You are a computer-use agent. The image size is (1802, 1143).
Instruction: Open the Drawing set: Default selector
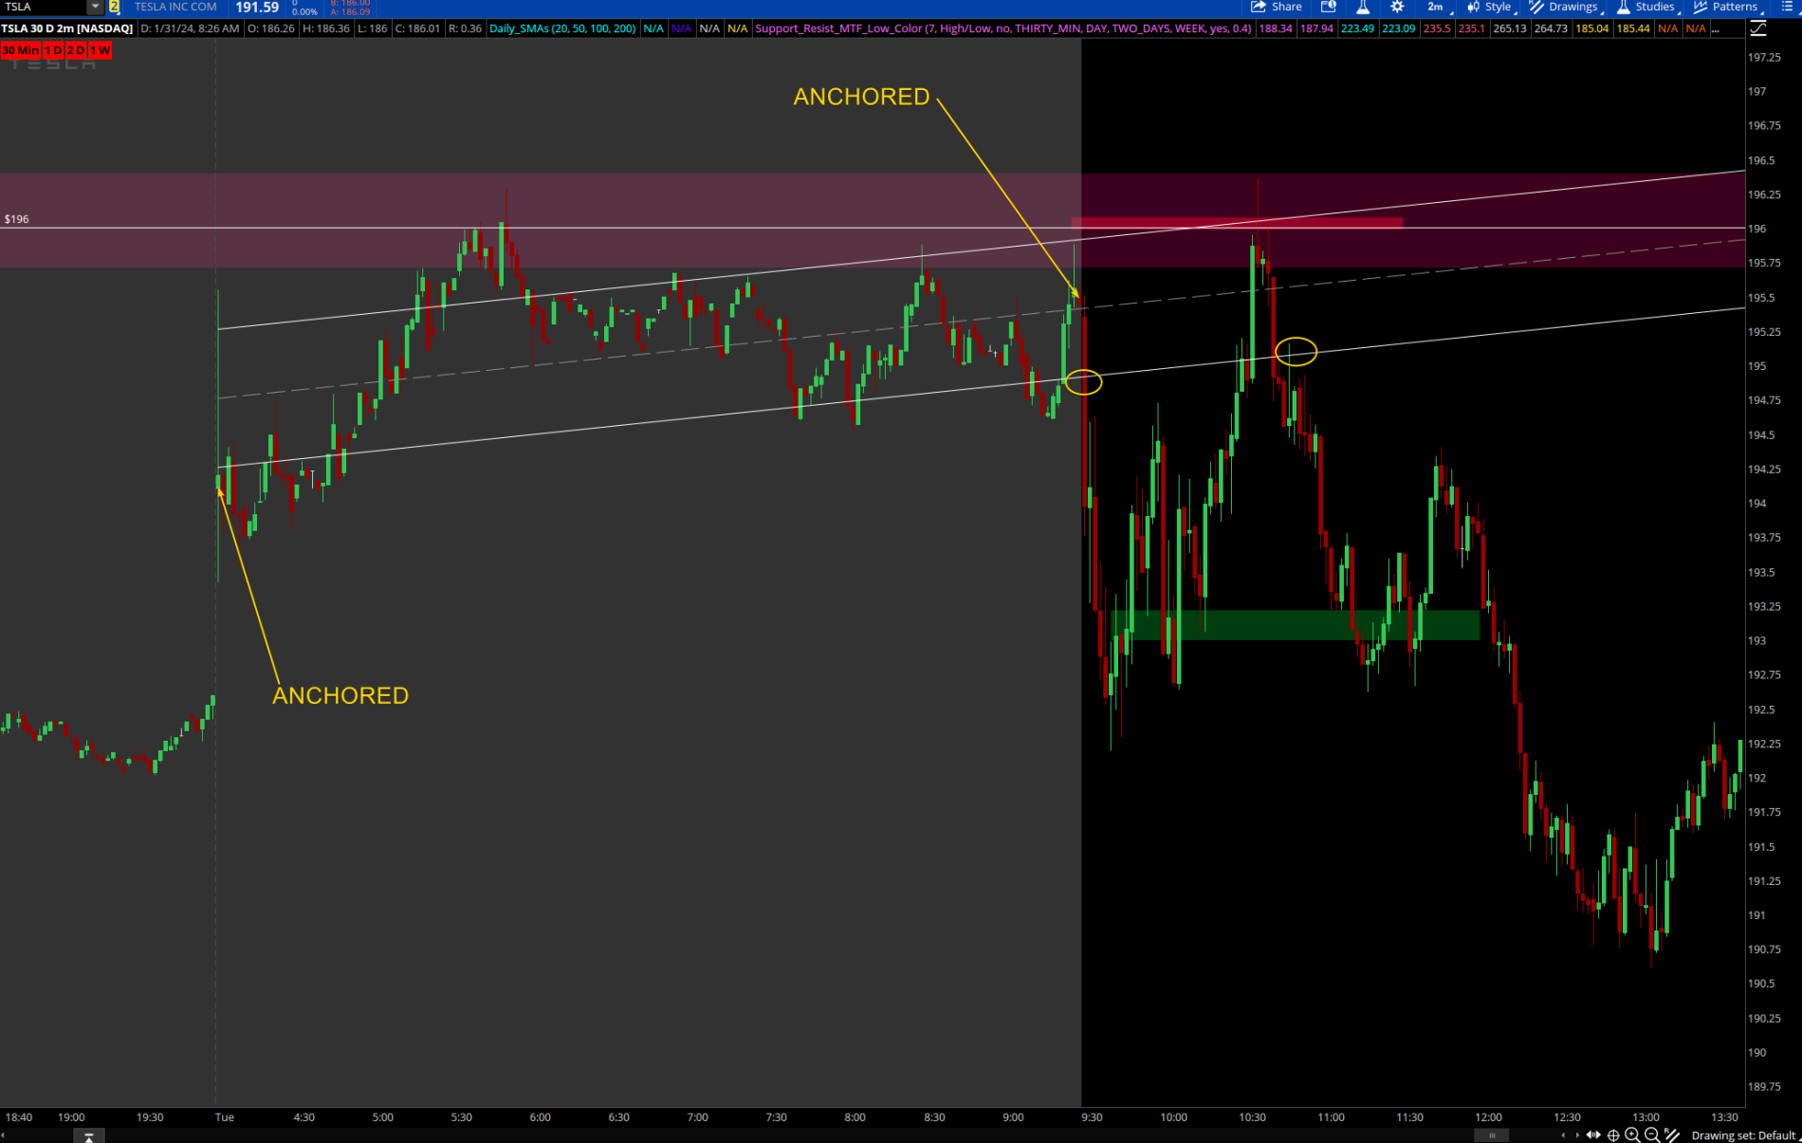coord(1743,1134)
